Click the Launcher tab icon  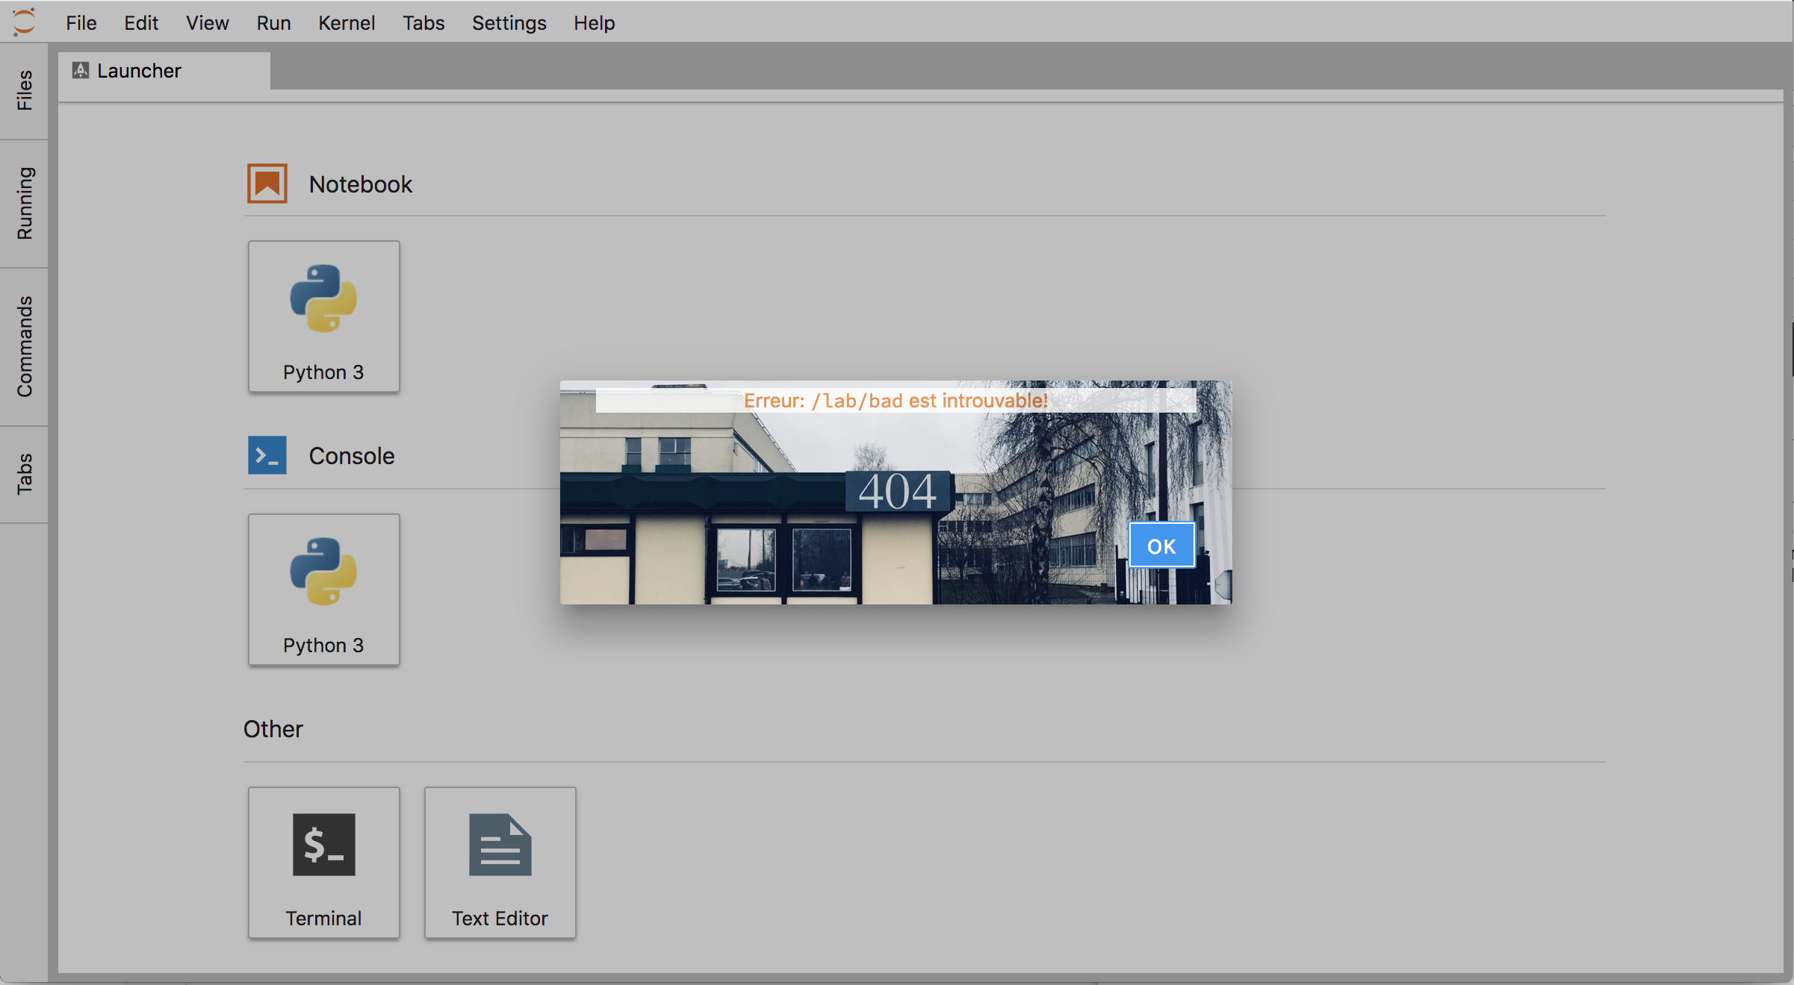click(81, 70)
